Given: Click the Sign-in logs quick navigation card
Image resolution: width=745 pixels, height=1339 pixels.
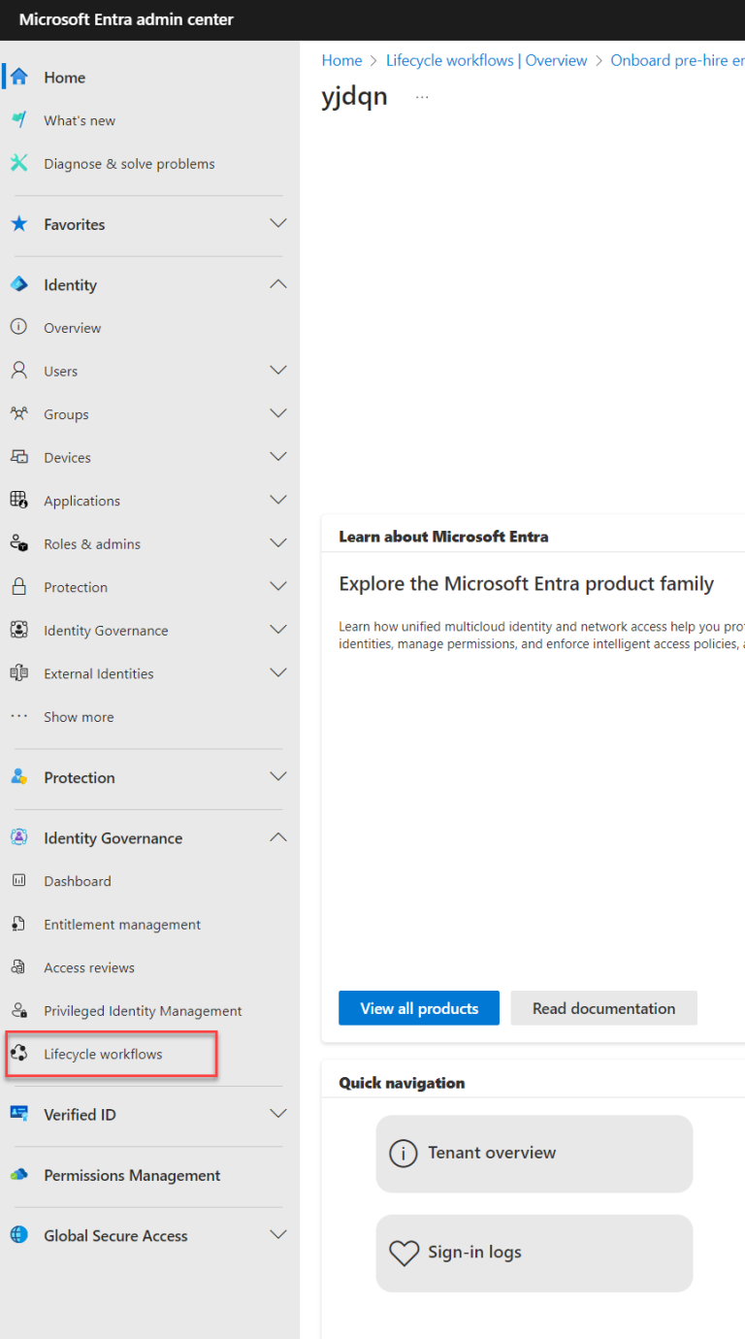Looking at the screenshot, I should click(534, 1253).
